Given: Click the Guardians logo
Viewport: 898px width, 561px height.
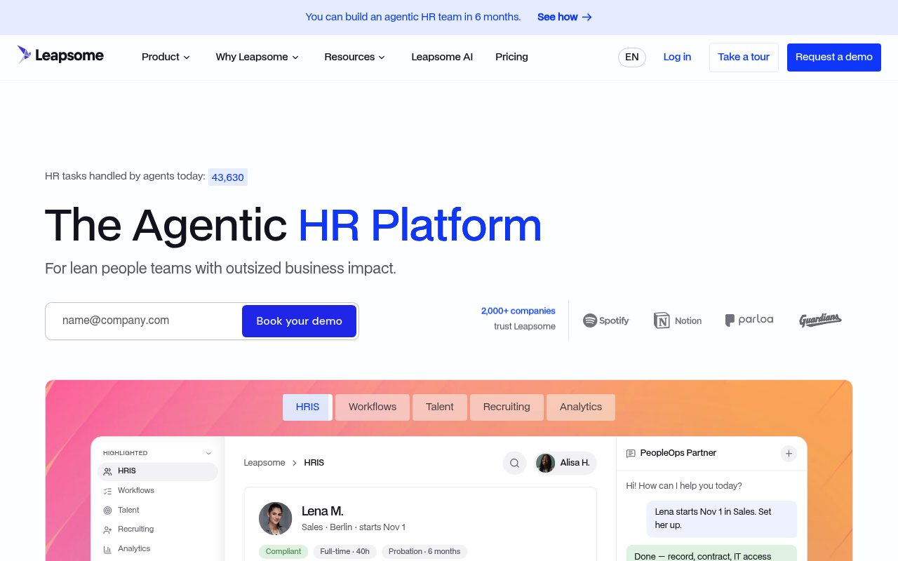Looking at the screenshot, I should point(820,320).
